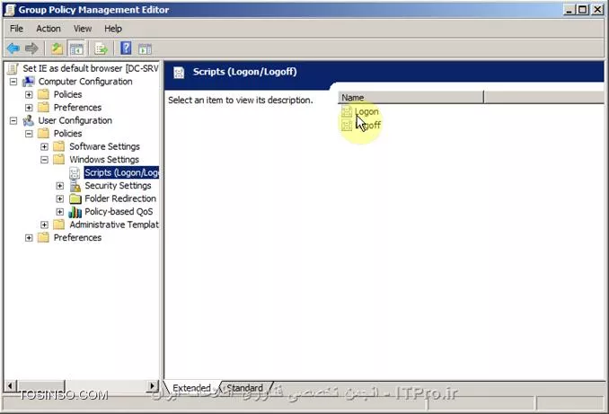Image resolution: width=609 pixels, height=414 pixels.
Task: Open the Action menu
Action: pyautogui.click(x=49, y=29)
